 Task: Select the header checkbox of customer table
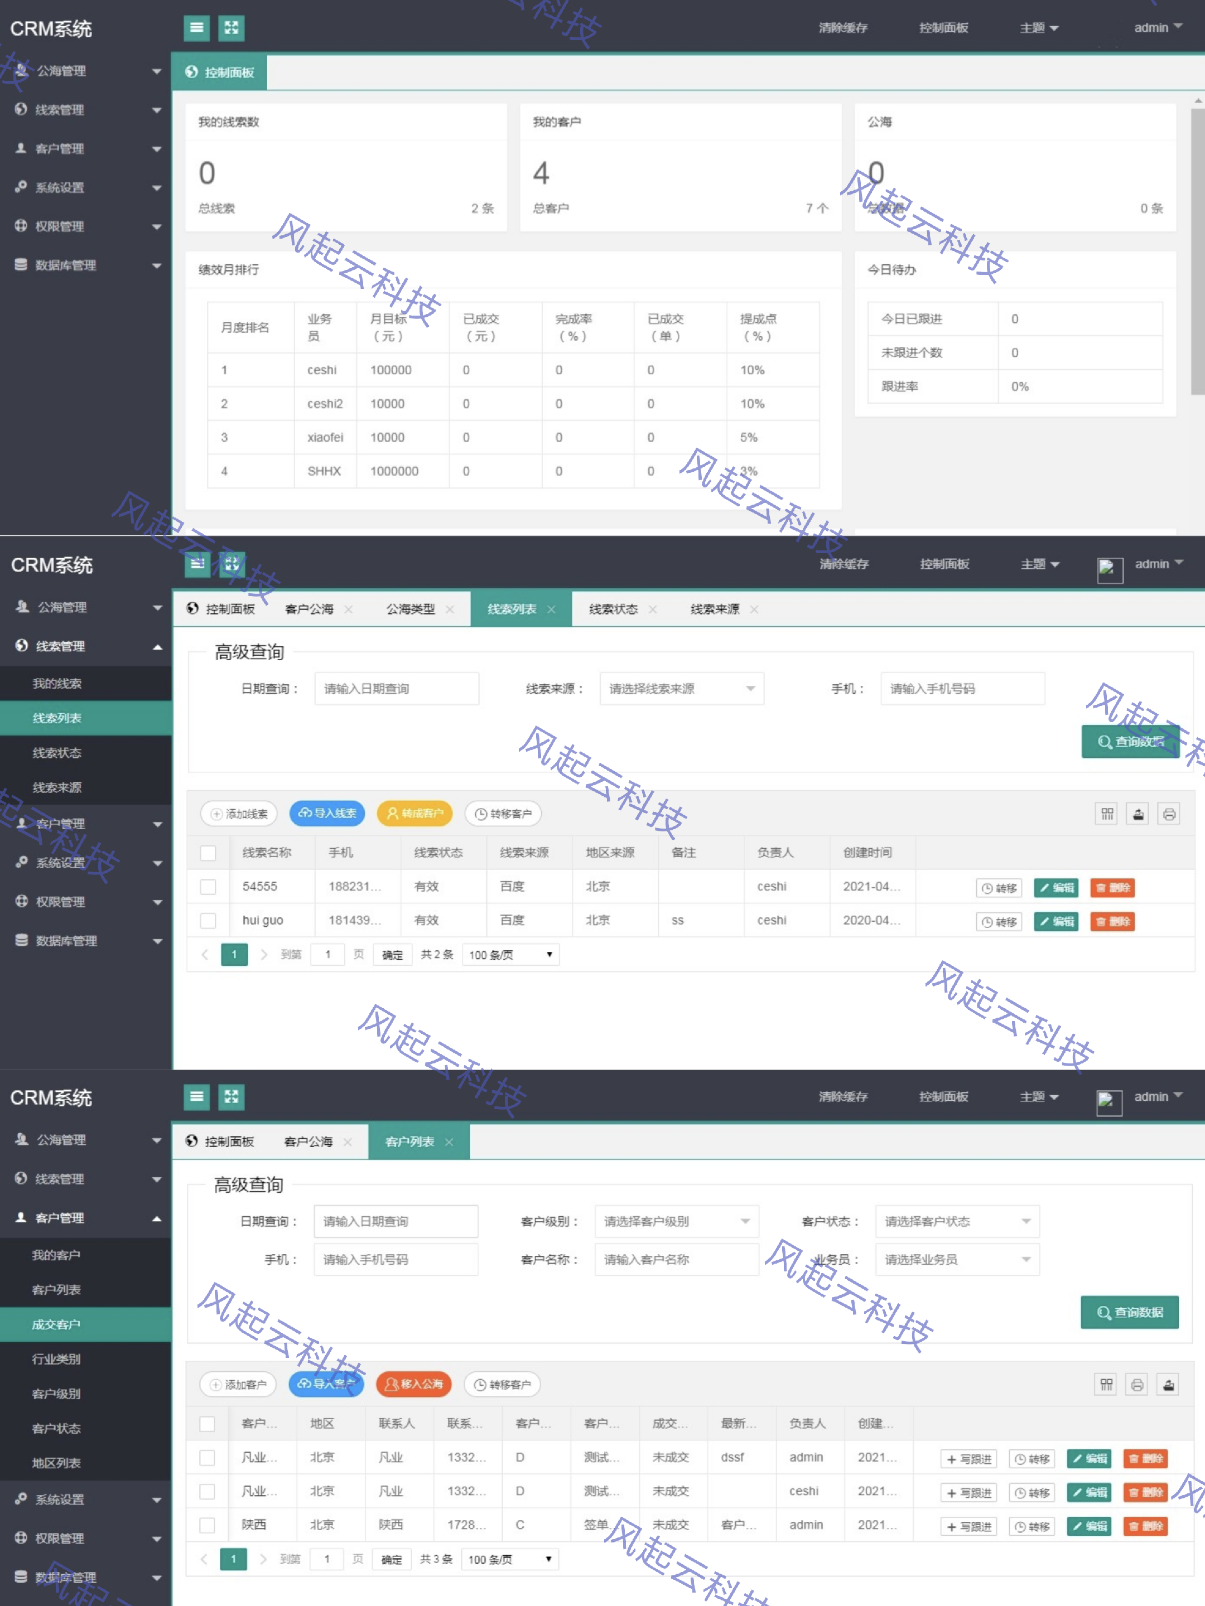207,1424
